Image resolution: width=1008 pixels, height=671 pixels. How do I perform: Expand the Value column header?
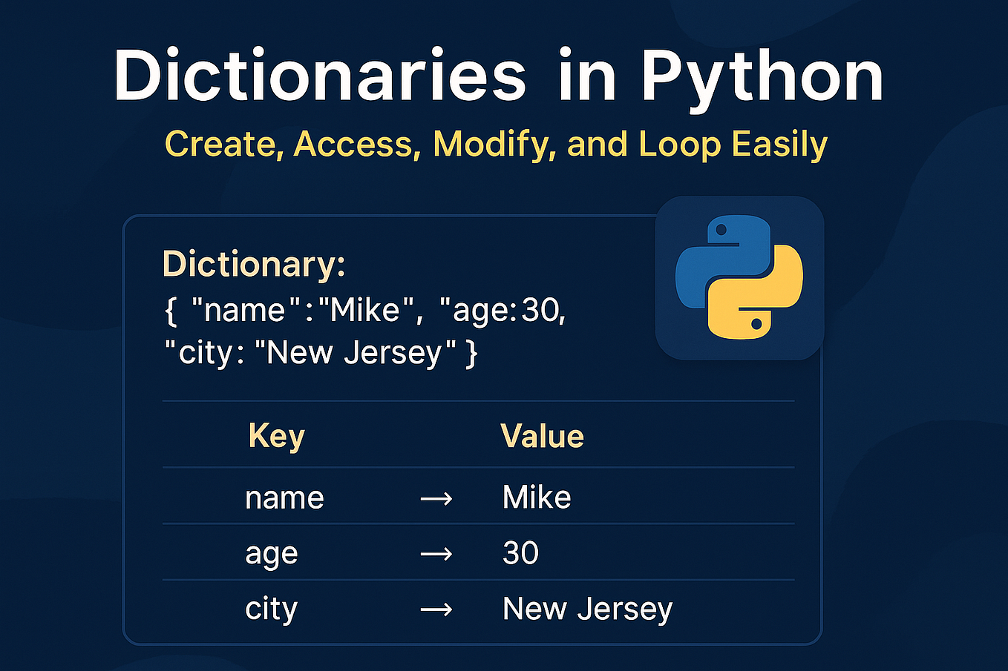(542, 436)
